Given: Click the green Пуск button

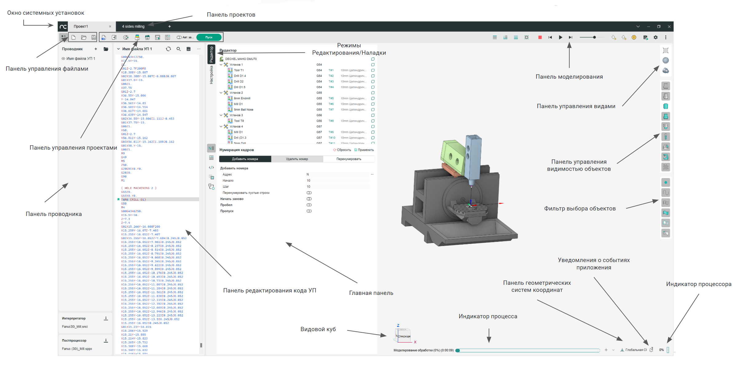Looking at the screenshot, I should point(209,37).
